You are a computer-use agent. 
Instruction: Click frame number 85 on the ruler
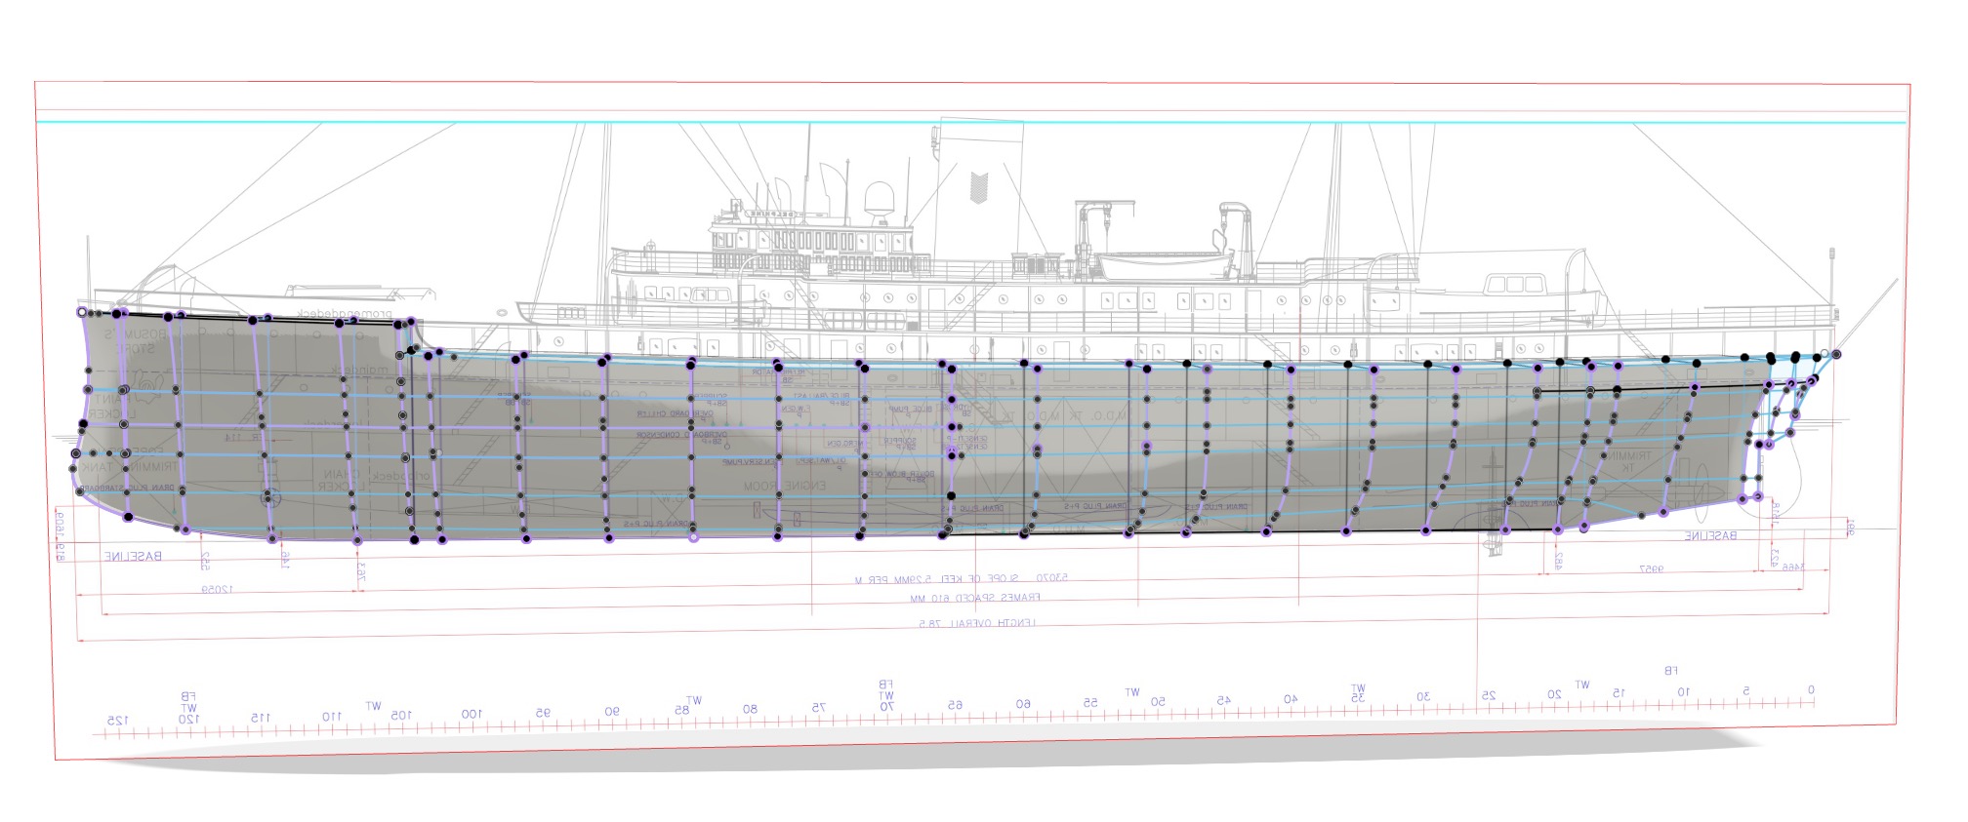point(682,711)
